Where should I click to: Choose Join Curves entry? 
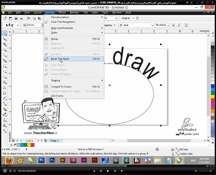[x=74, y=96]
